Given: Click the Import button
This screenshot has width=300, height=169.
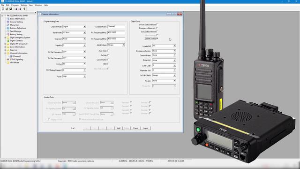Looking at the screenshot, I should [x=146, y=128].
